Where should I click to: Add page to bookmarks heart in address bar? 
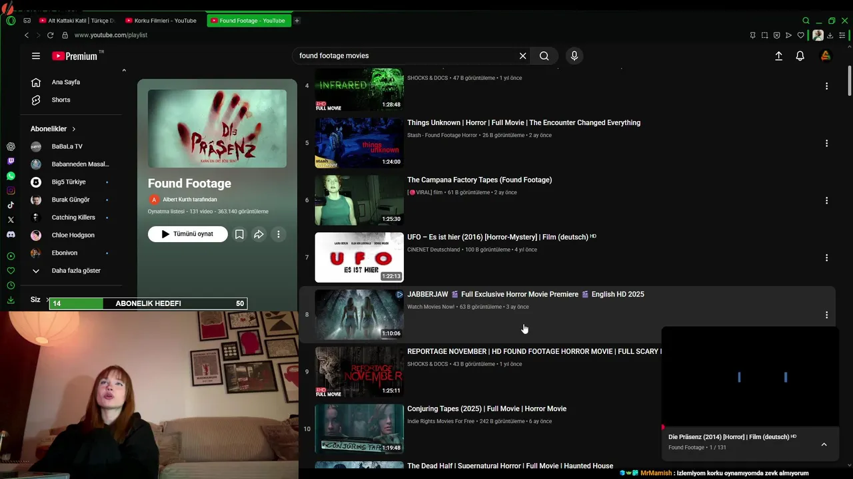point(800,35)
